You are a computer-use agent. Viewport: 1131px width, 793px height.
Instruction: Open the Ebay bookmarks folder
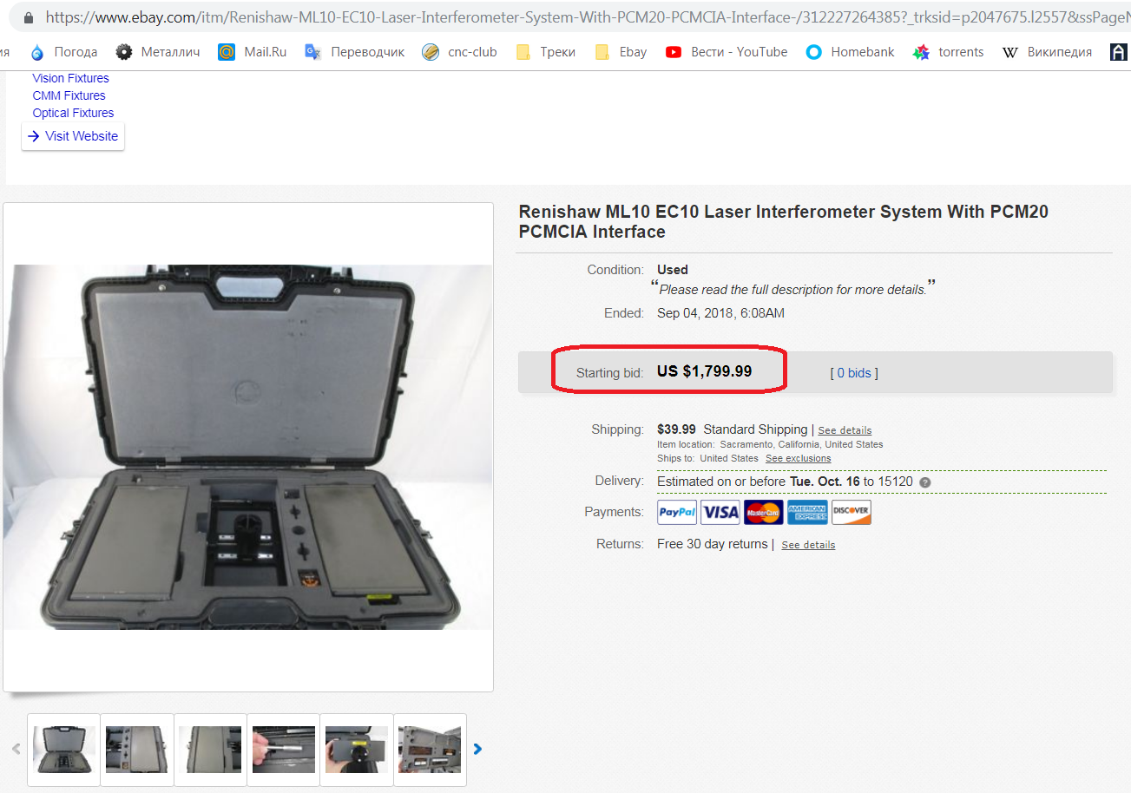click(x=621, y=52)
